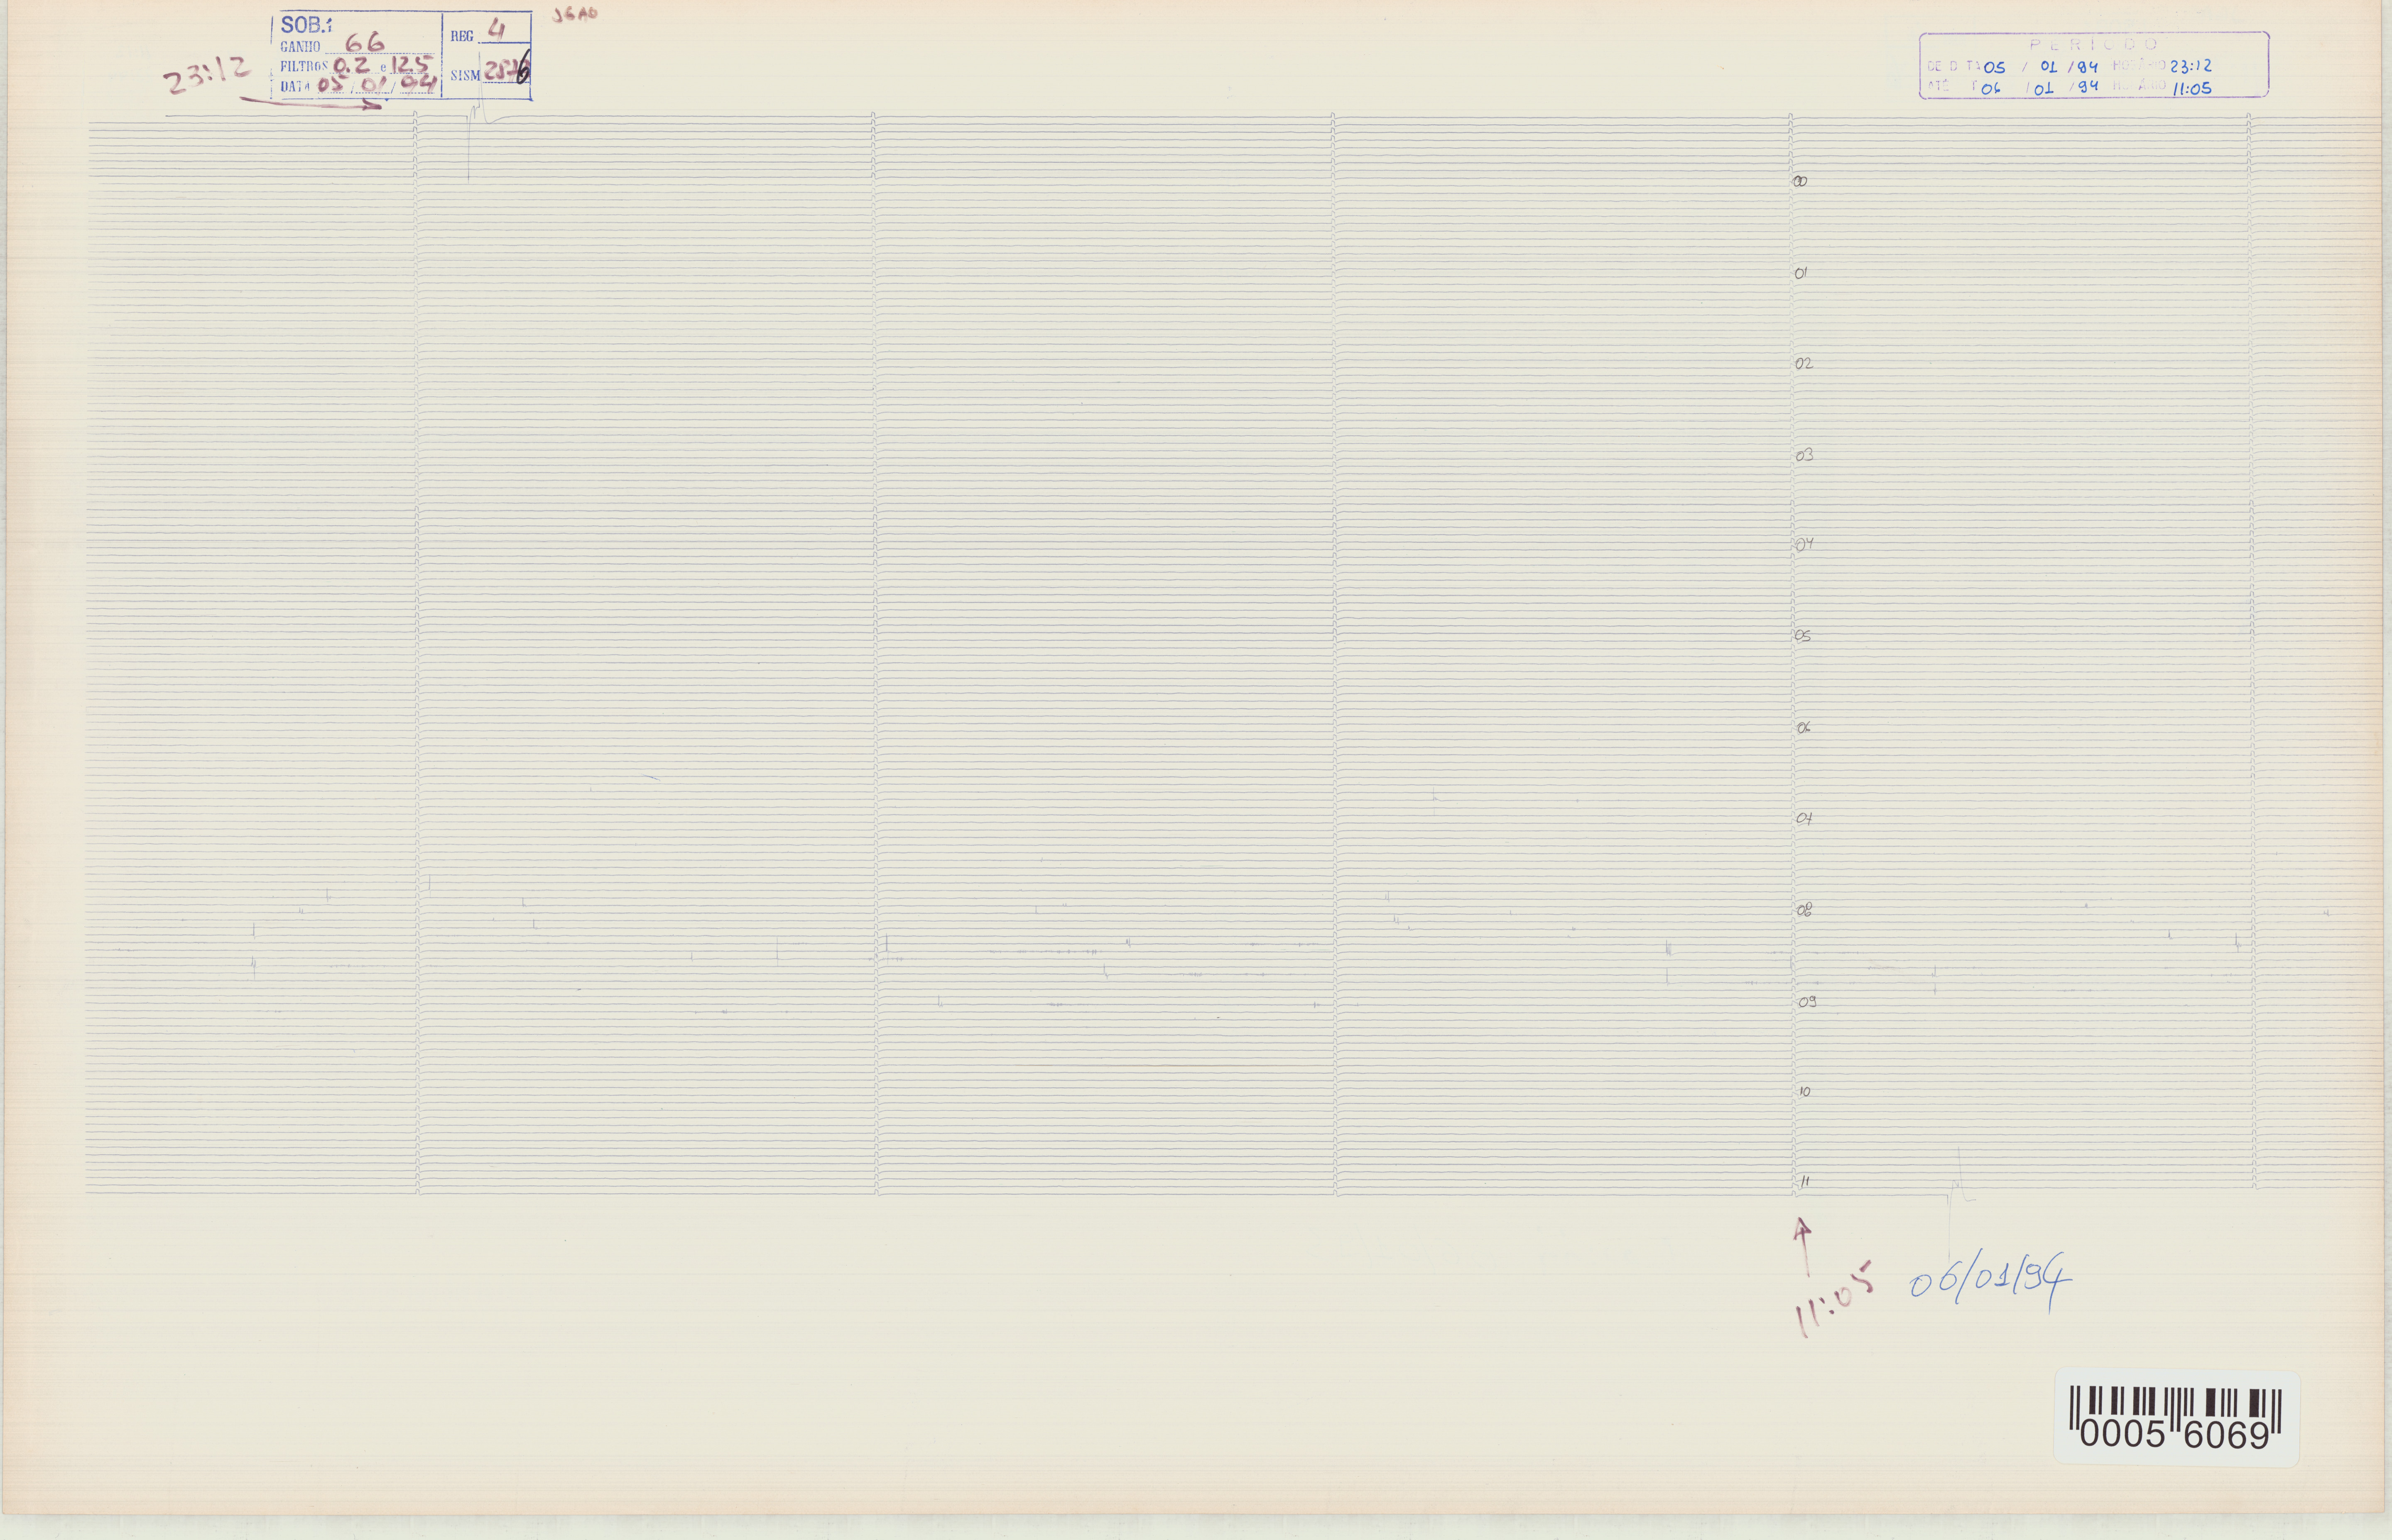The image size is (2392, 1540).
Task: Click the SOB.1 station stamp heading
Action: pyautogui.click(x=306, y=25)
